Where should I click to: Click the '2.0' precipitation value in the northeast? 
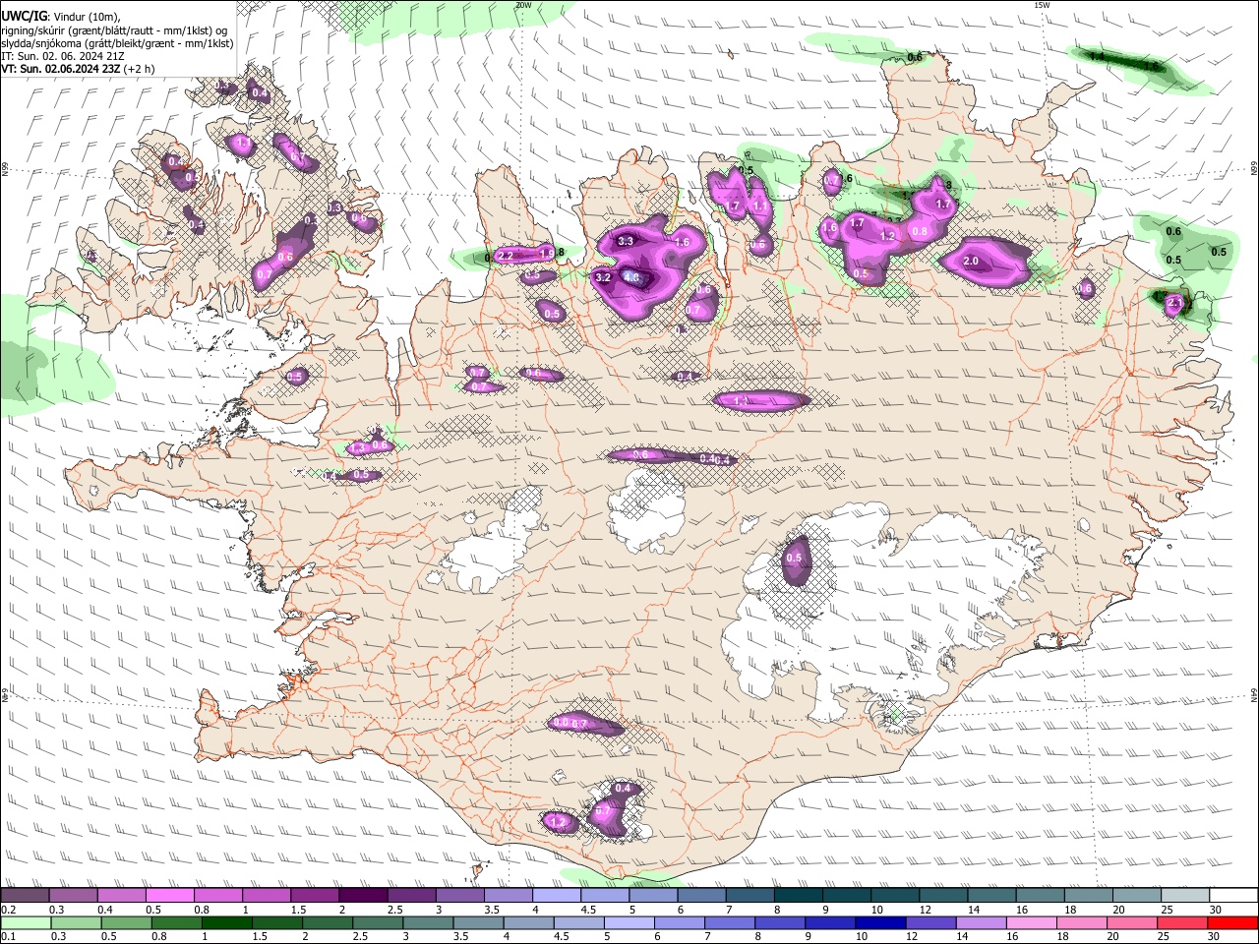pos(971,262)
